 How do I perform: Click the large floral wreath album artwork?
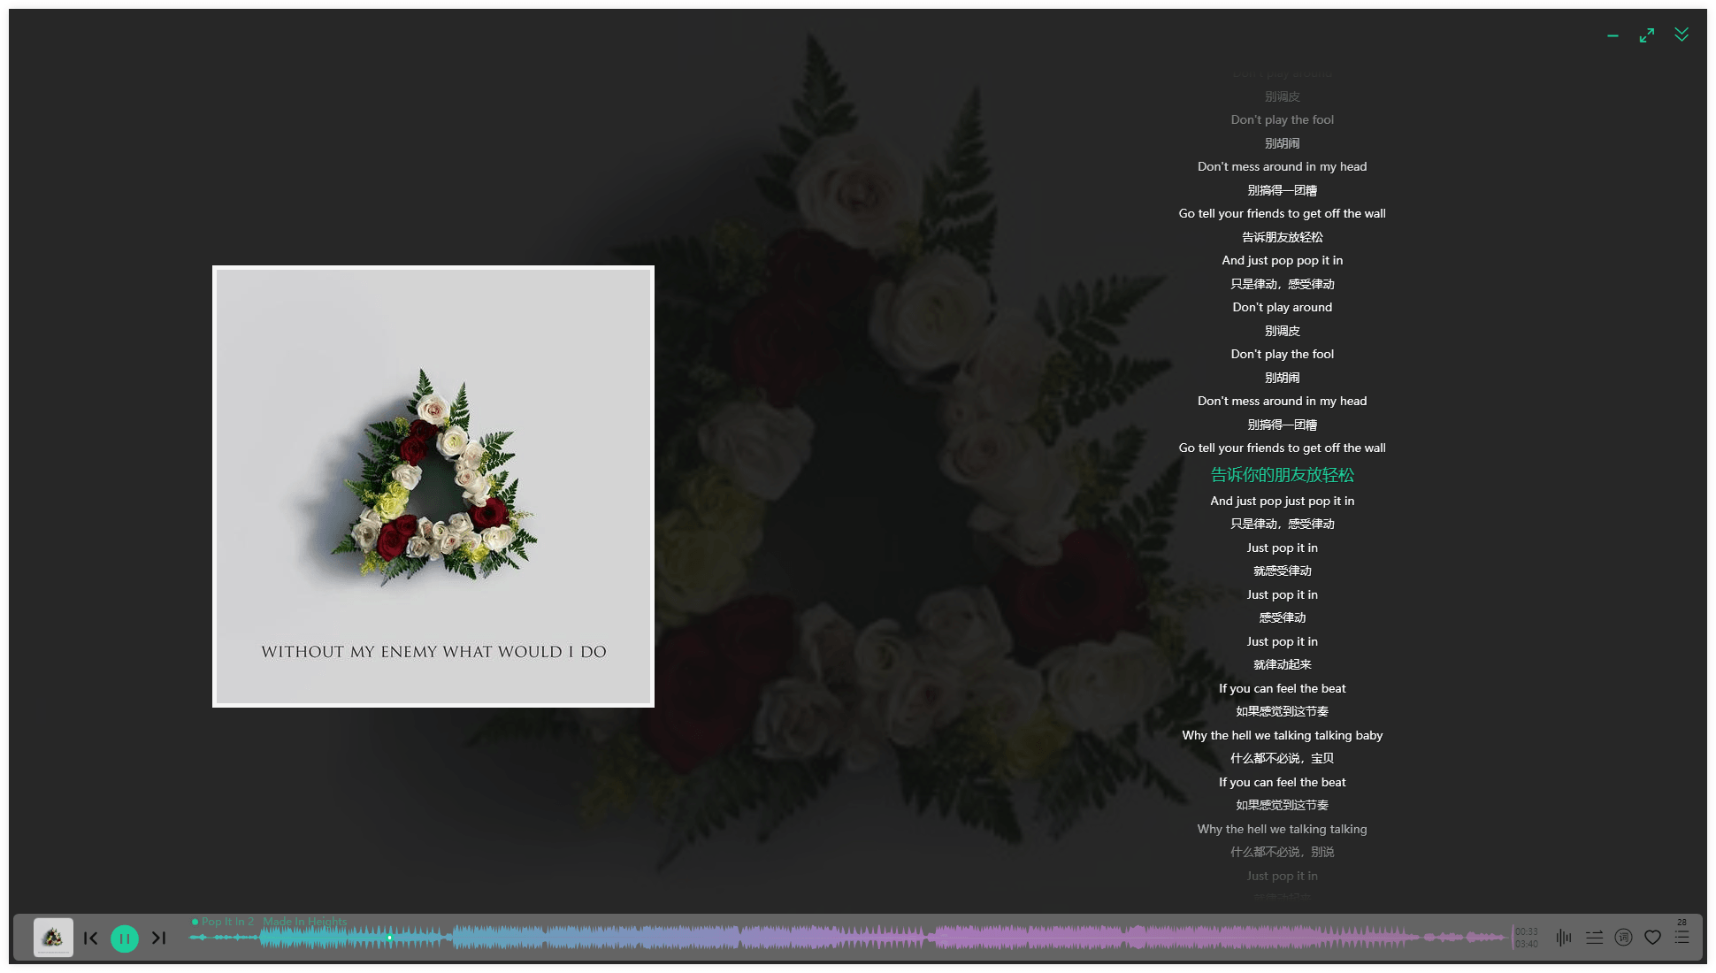(433, 486)
